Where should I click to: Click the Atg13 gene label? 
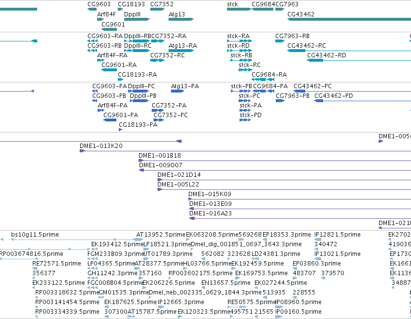[x=176, y=14]
